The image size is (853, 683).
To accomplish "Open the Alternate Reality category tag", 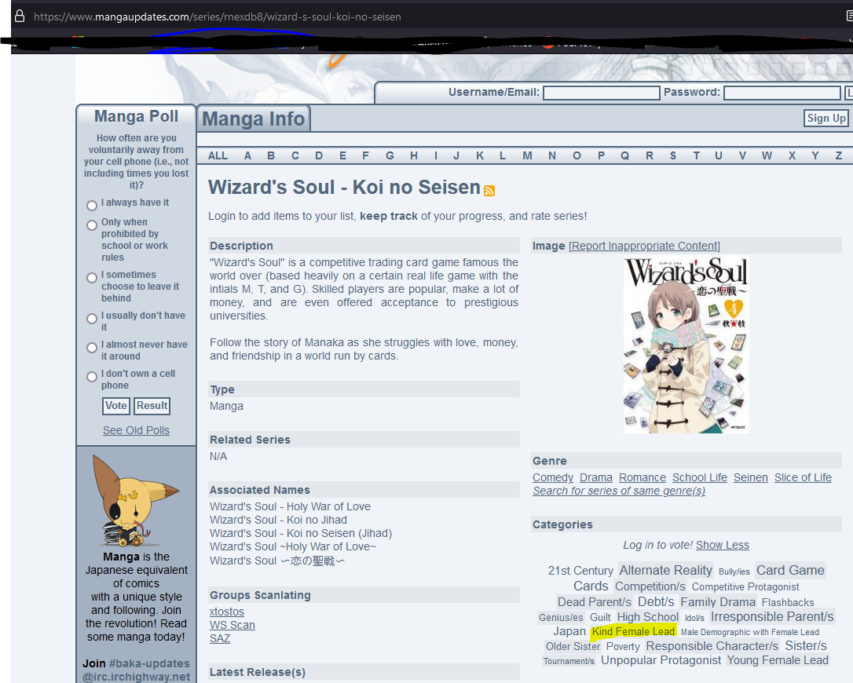I will (665, 570).
